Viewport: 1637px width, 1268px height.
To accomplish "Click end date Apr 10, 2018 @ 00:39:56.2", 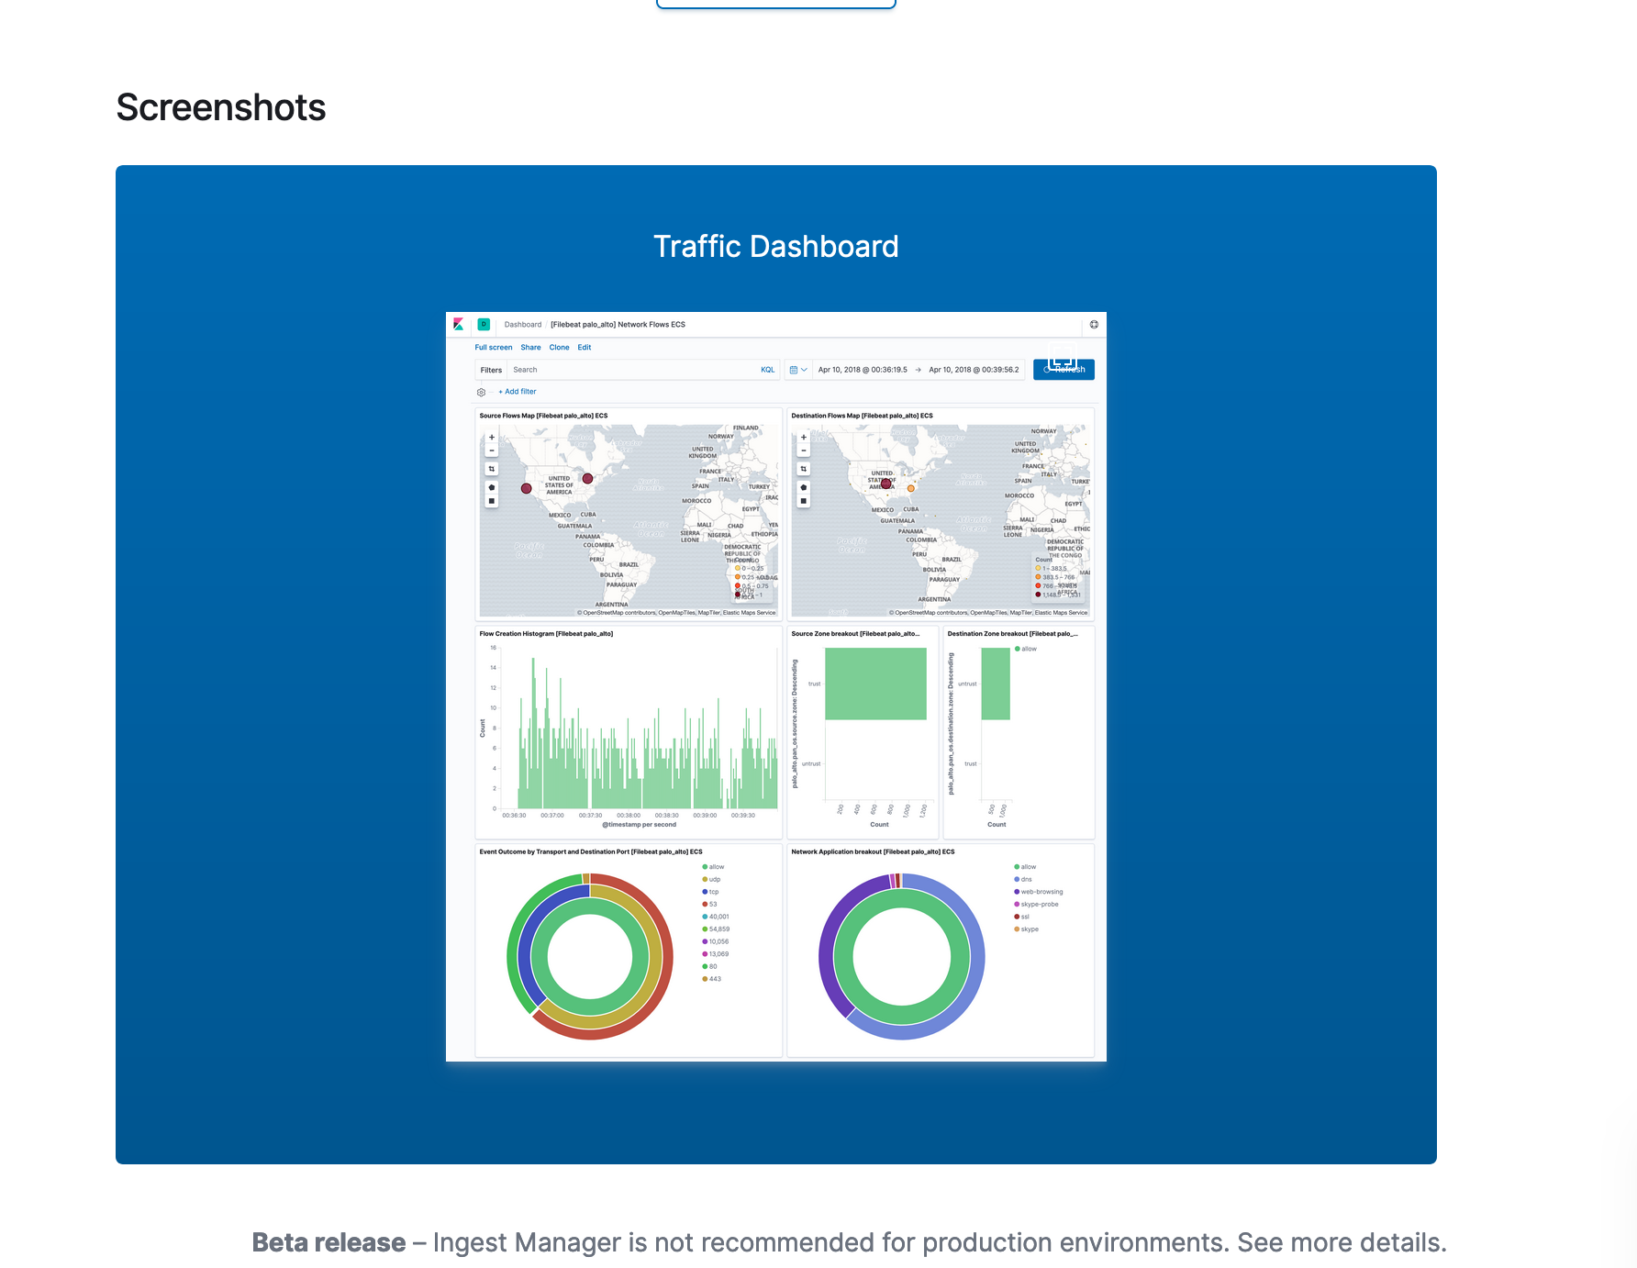I will click(974, 370).
